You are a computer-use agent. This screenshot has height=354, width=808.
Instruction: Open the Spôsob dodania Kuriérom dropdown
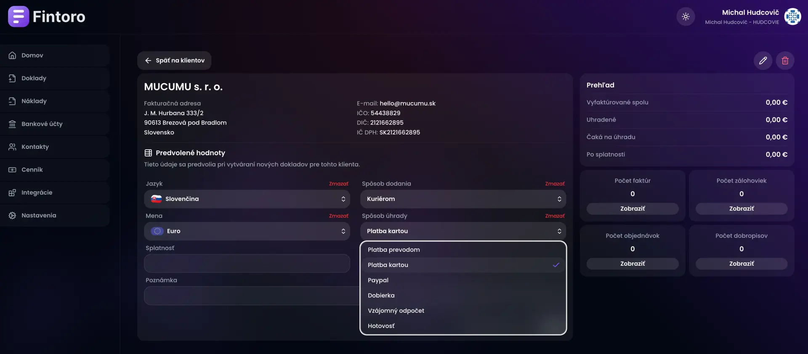[x=463, y=199]
